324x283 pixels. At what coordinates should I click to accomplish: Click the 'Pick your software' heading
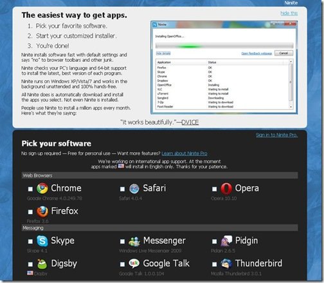57,144
